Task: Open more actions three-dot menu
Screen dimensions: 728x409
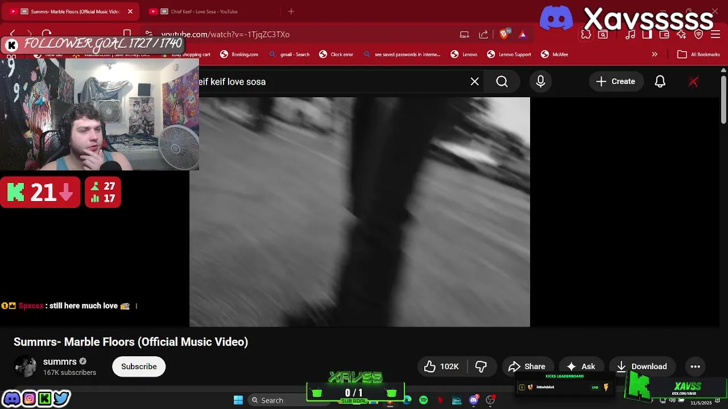Action: coord(695,366)
